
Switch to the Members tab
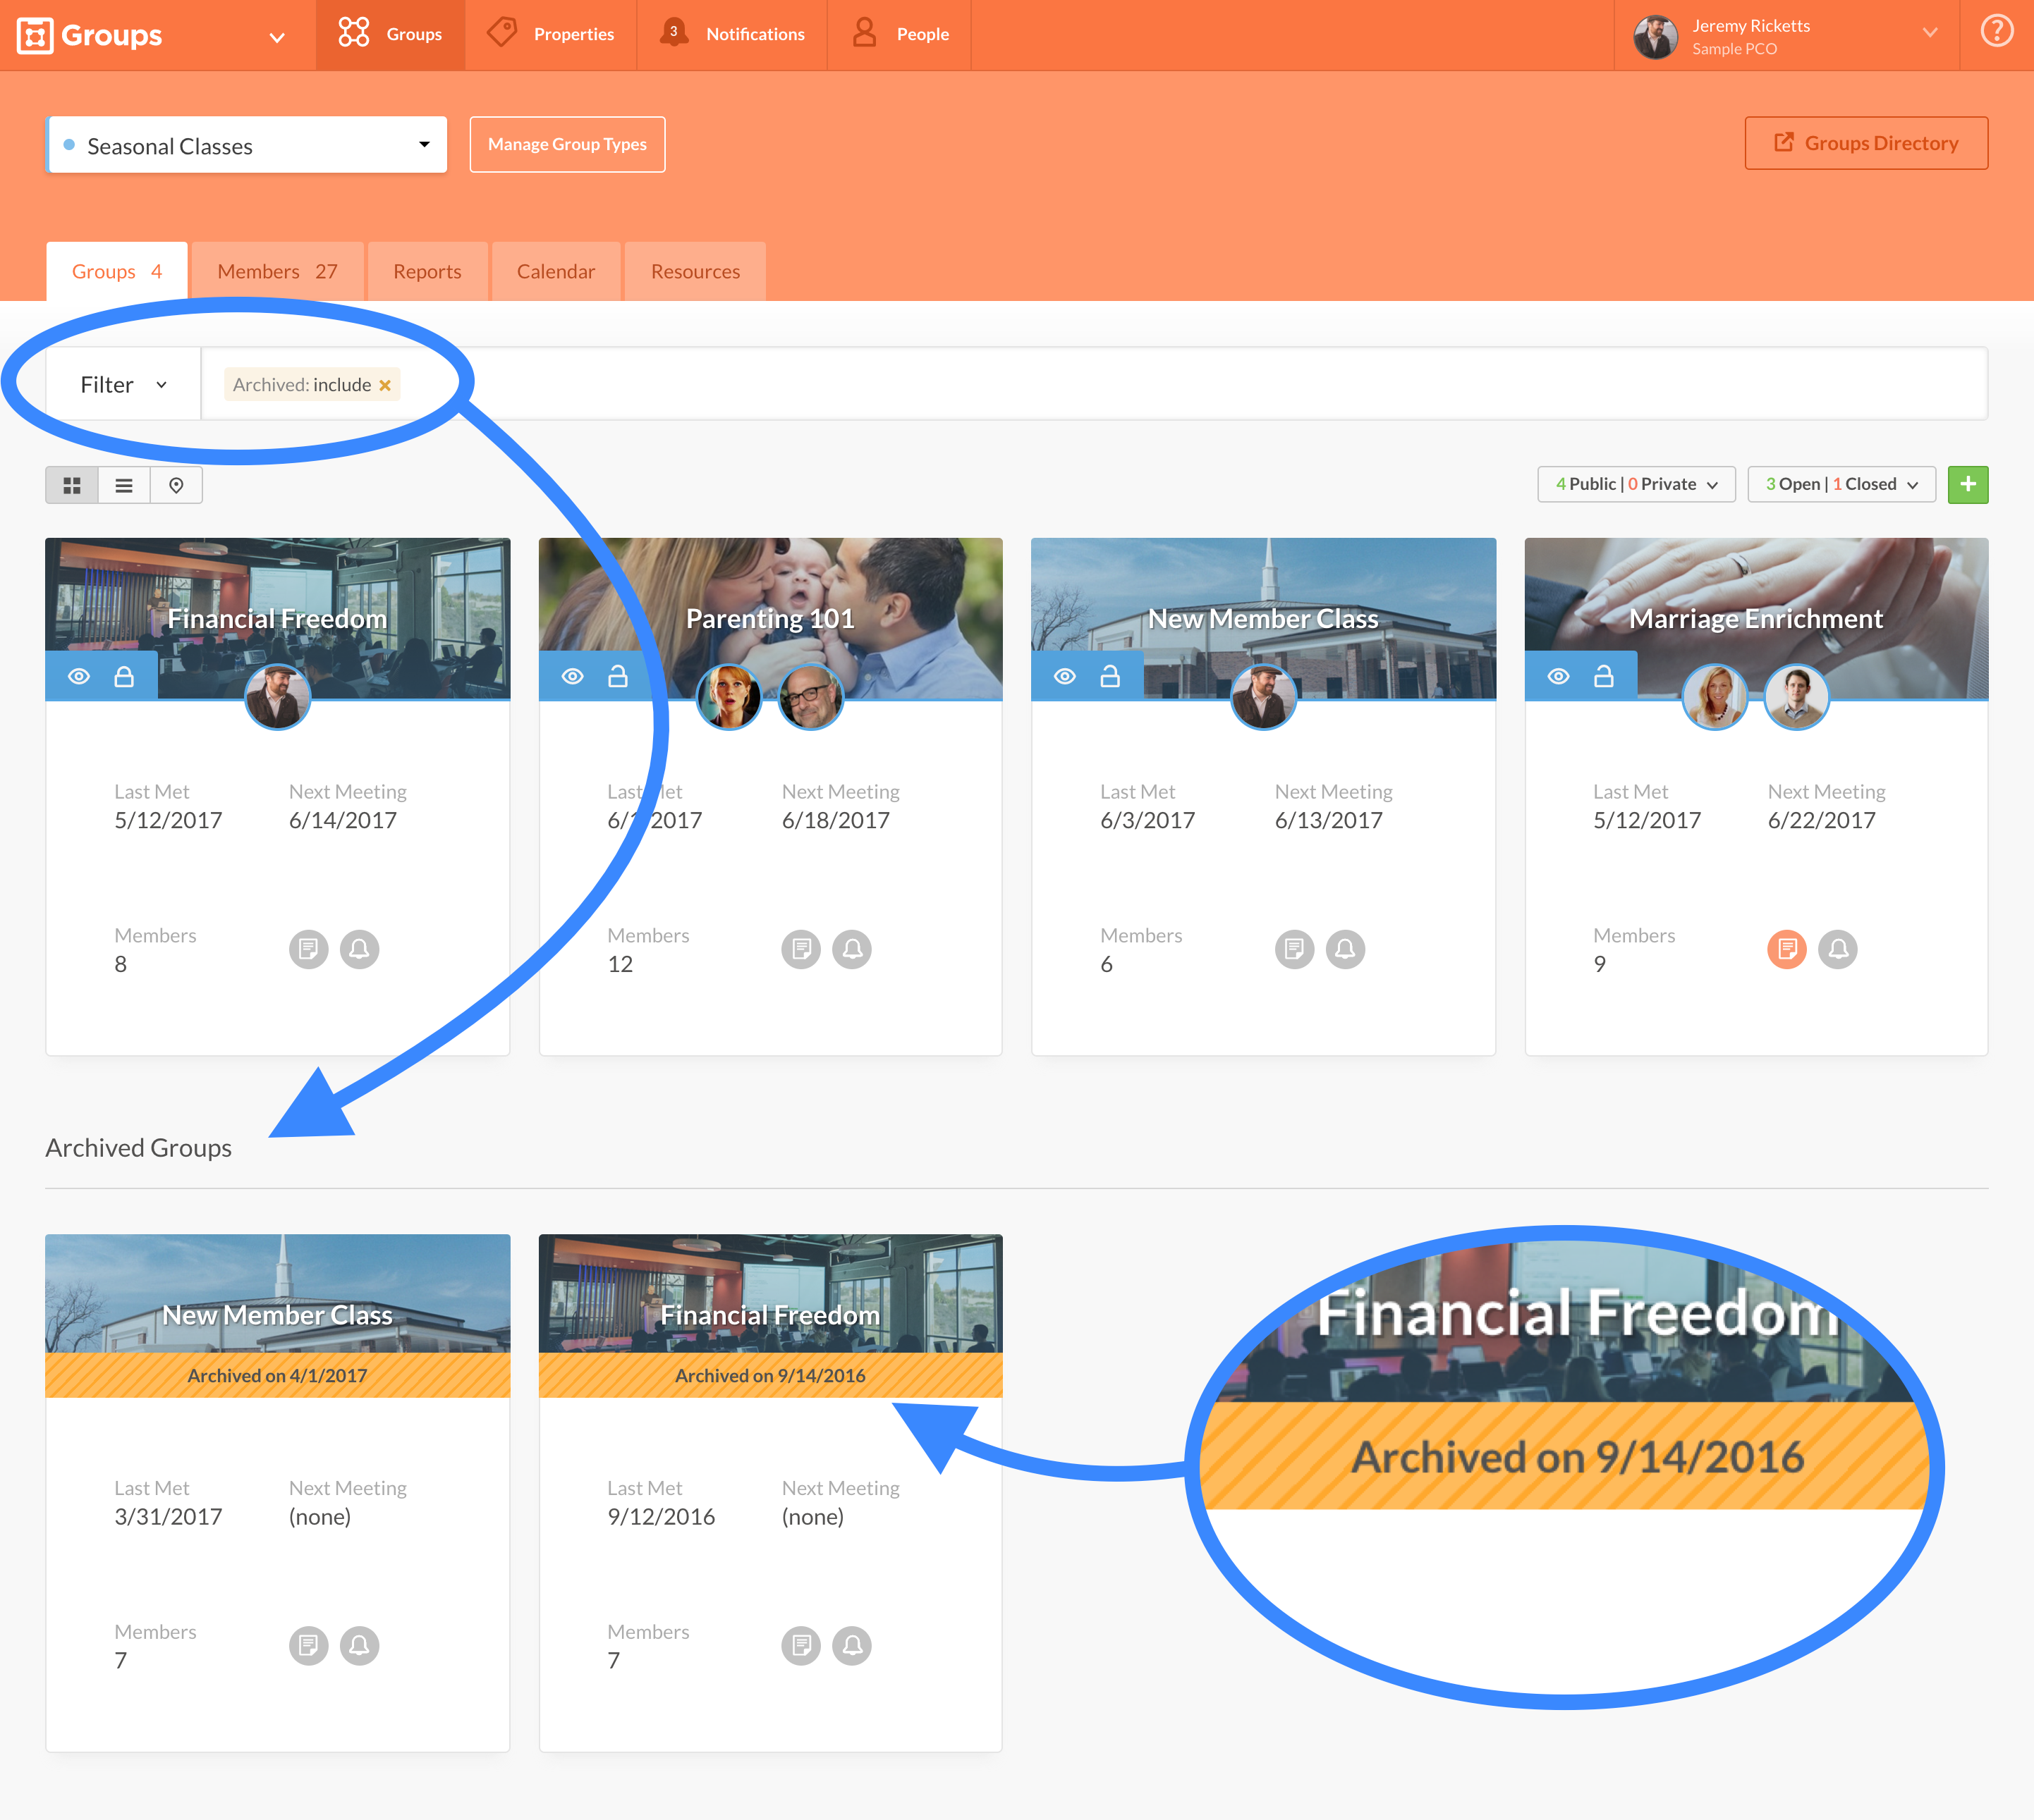277,272
